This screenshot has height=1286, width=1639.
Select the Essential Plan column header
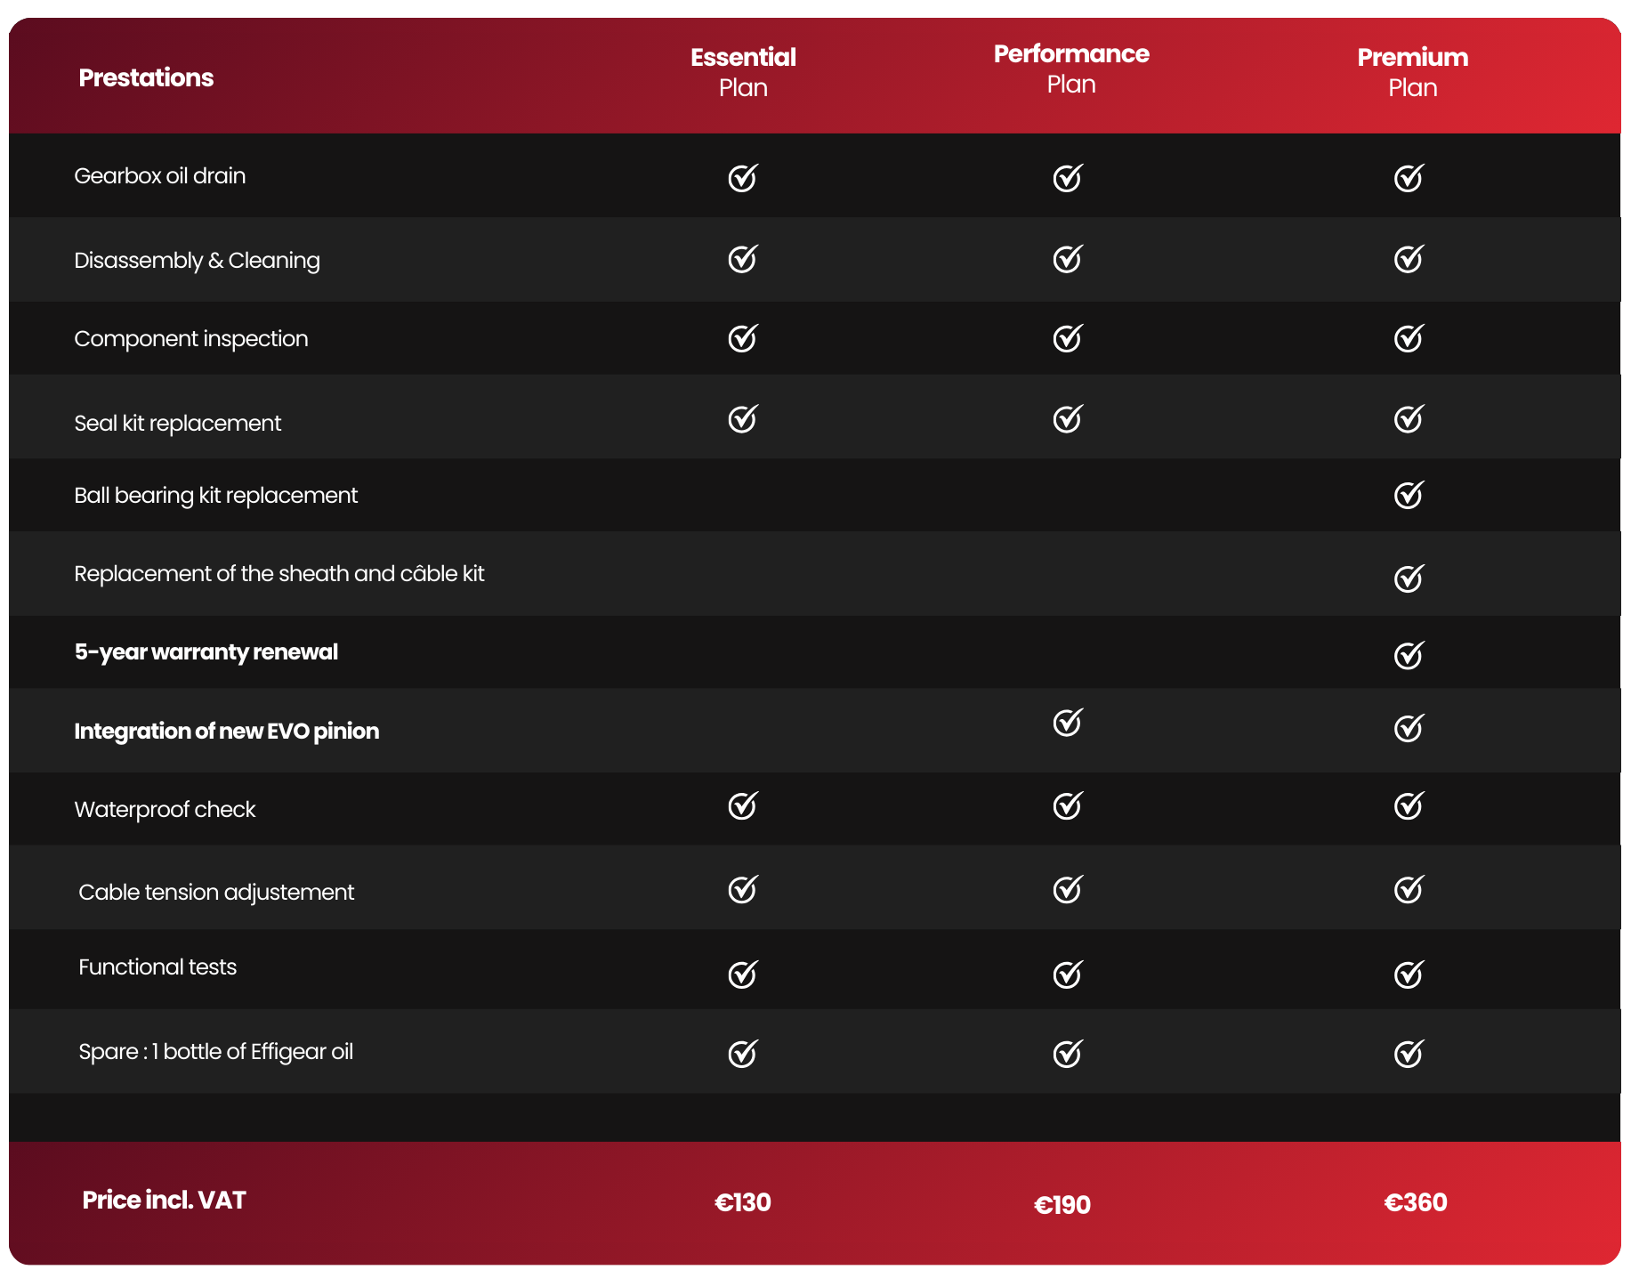click(743, 72)
